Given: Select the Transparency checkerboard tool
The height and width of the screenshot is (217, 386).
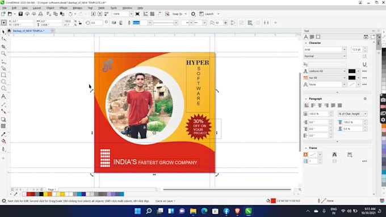Looking at the screenshot, I should [x=3, y=126].
